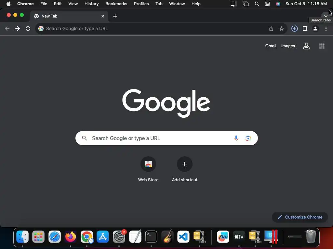Click the Customize Chrome button
Viewport: 333px width, 249px height.
tap(300, 217)
